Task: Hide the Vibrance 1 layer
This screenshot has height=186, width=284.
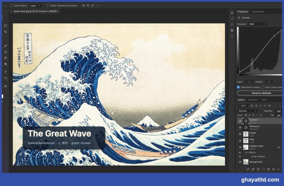Action: point(240,128)
